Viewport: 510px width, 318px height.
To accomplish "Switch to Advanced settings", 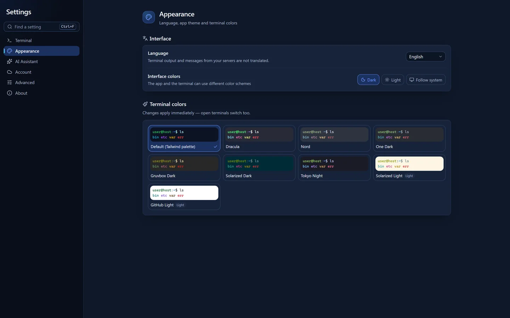I will tap(41, 83).
